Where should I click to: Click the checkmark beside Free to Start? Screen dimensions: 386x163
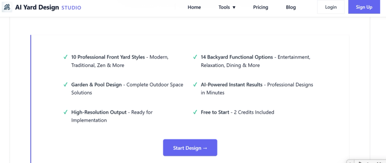[x=195, y=112]
